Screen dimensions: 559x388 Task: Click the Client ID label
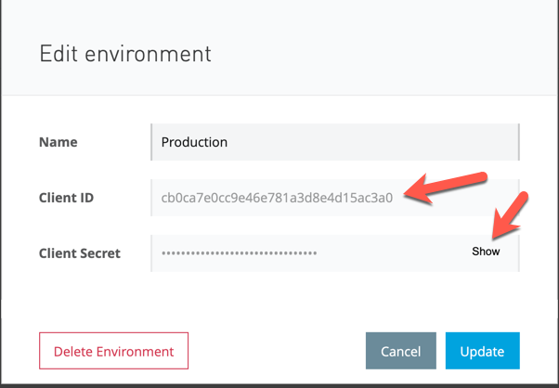(67, 198)
